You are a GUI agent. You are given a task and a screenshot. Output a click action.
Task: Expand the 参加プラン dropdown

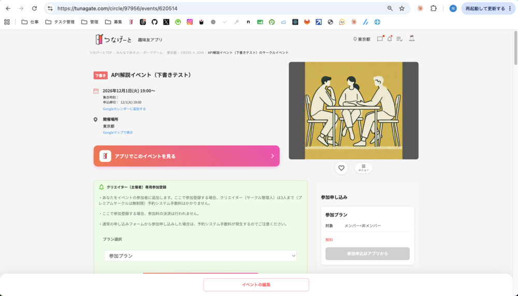200,256
